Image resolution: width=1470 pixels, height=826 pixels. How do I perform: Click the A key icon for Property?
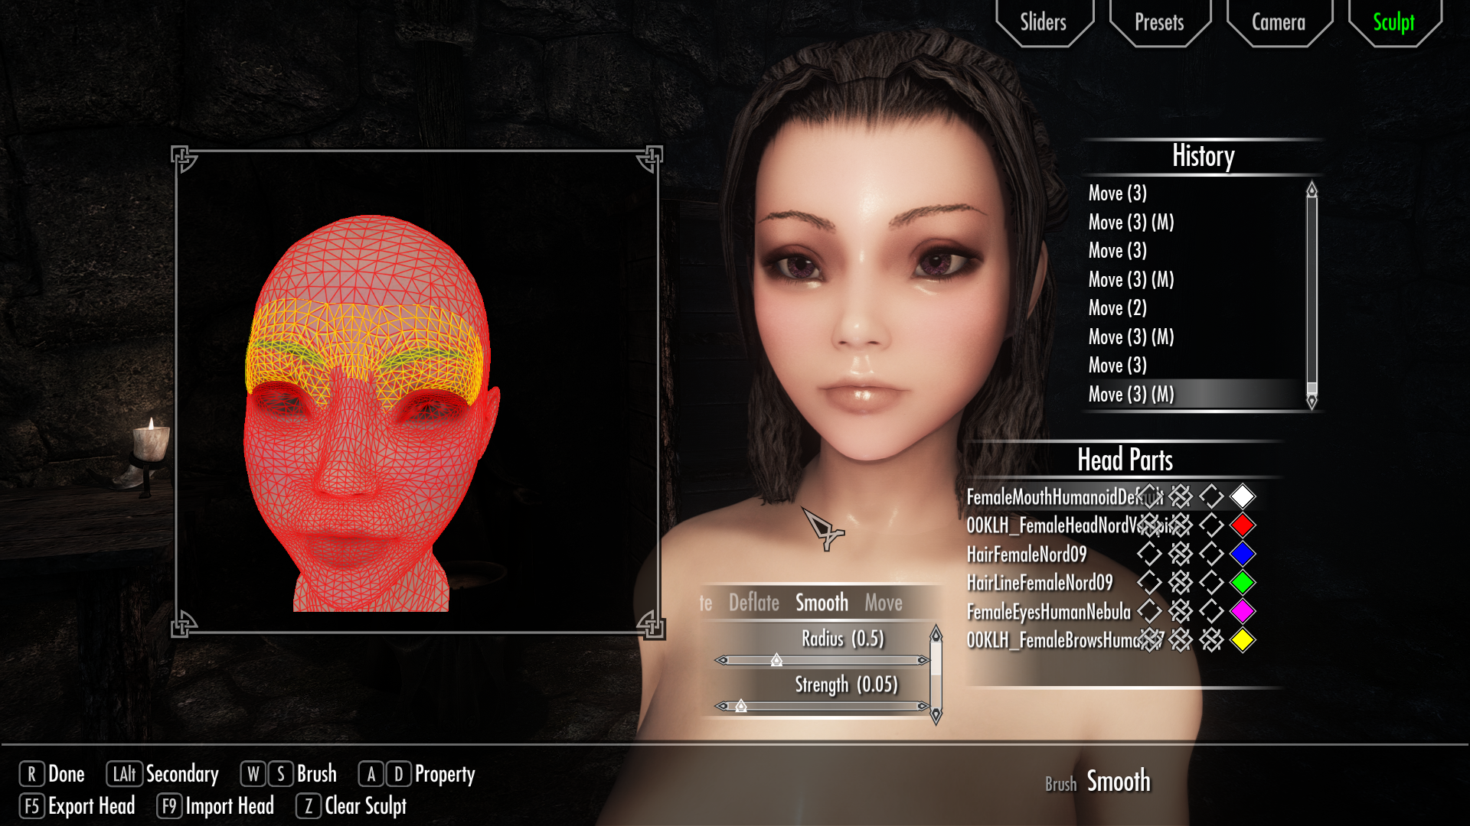371,774
